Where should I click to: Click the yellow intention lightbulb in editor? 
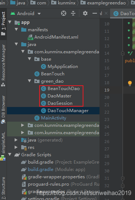click(130, 83)
